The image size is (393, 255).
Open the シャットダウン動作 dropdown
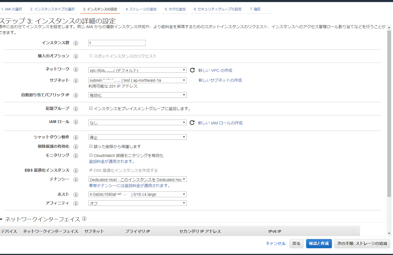click(138, 137)
